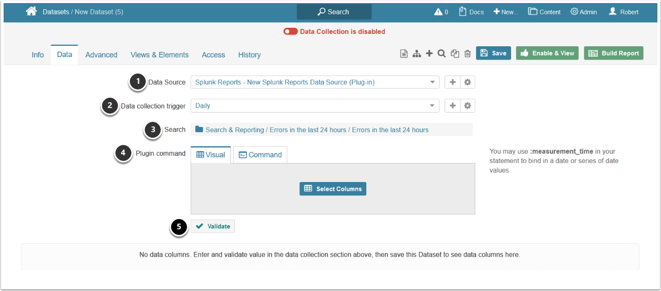Viewport: 661px width, 291px height.
Task: Click the duplicate copy toolbar icon
Action: pyautogui.click(x=455, y=53)
